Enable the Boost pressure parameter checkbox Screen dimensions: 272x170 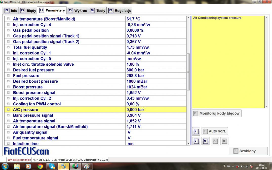[x=8, y=87]
